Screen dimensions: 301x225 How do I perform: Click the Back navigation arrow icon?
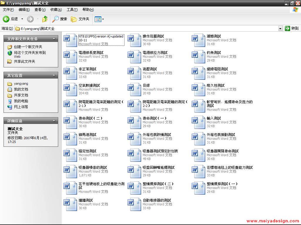(6, 19)
